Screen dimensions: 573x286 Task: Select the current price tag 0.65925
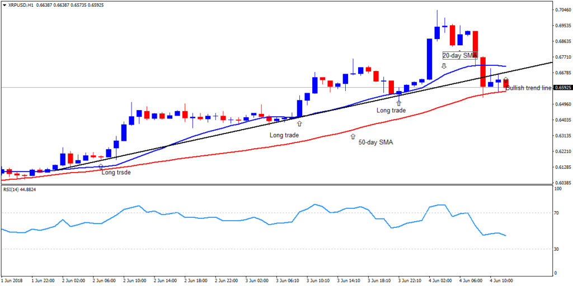click(562, 88)
